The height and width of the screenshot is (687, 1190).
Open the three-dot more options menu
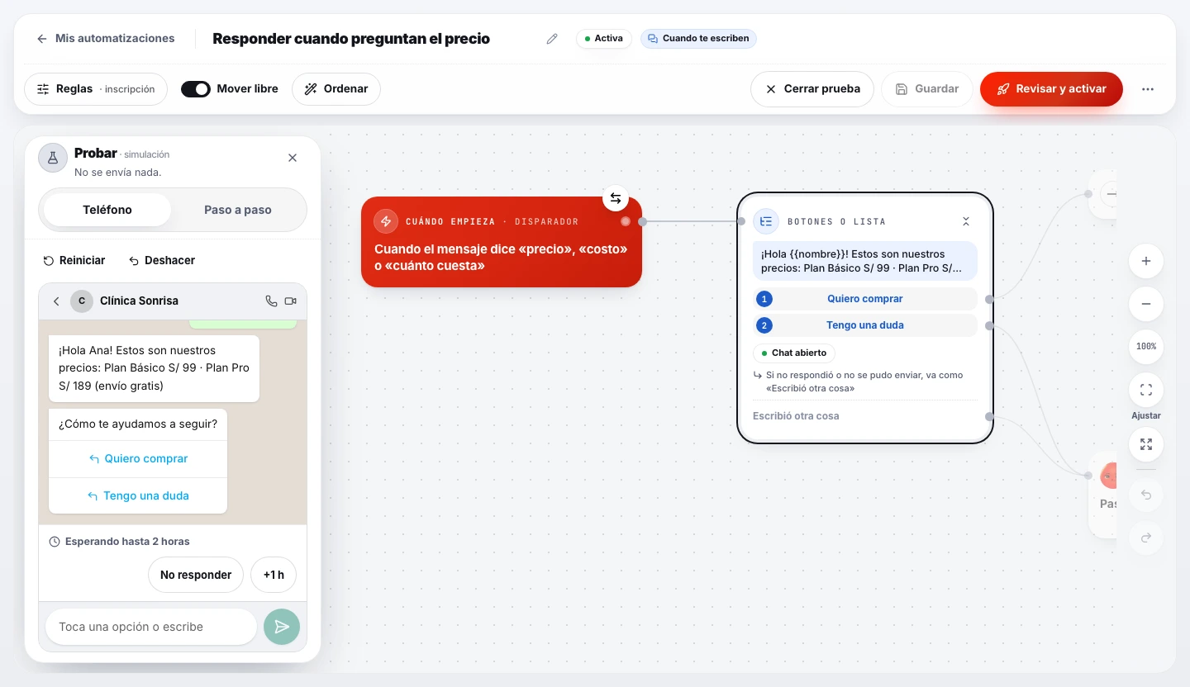[1148, 89]
